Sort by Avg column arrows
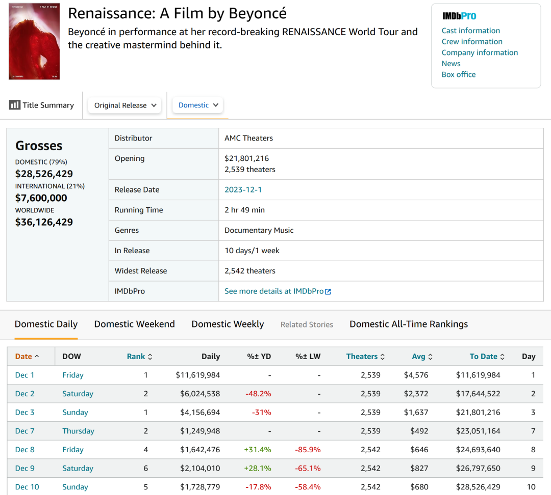 430,356
